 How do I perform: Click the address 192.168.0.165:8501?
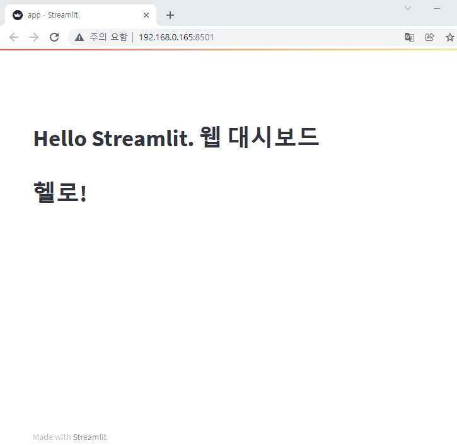click(176, 37)
